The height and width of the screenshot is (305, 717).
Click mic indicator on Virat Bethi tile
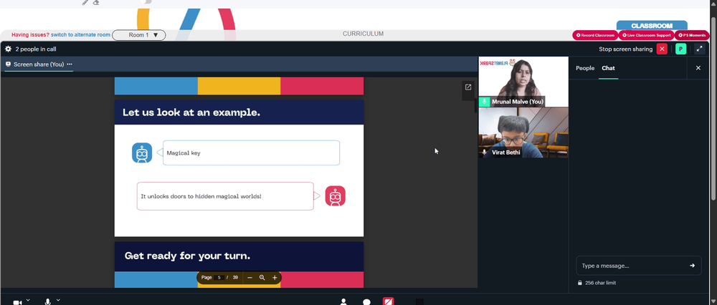pyautogui.click(x=484, y=152)
